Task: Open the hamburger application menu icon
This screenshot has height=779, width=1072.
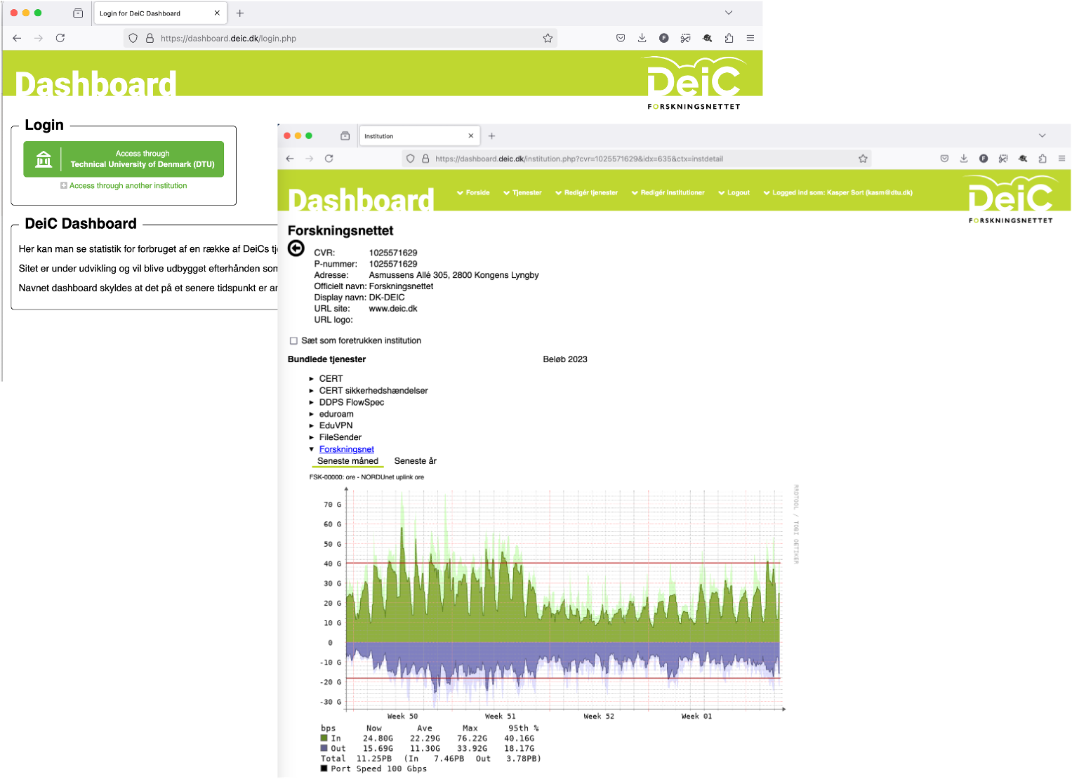Action: pos(1061,159)
